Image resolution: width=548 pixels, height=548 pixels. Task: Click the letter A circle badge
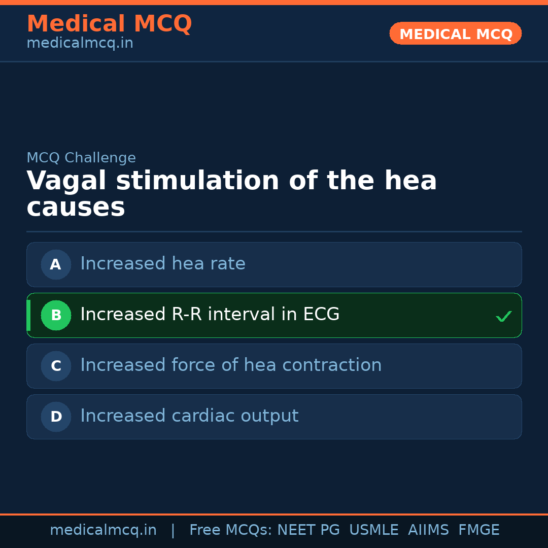[56, 264]
